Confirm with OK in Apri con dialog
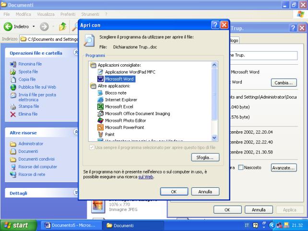Viewport: 308px width, 231px height. pos(174,192)
